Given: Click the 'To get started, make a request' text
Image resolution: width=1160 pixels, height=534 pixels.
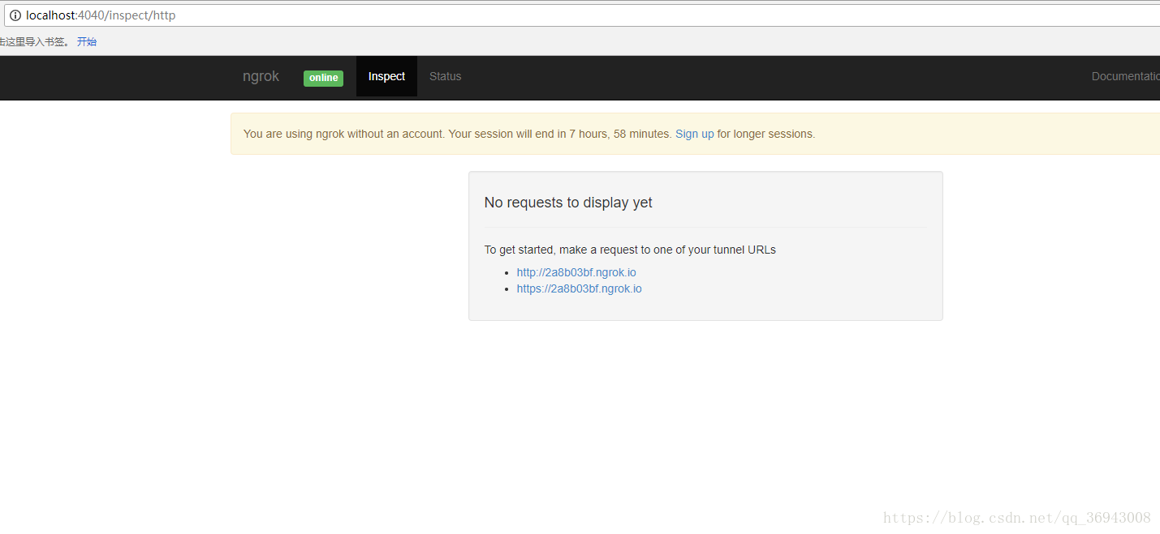Looking at the screenshot, I should coord(630,250).
